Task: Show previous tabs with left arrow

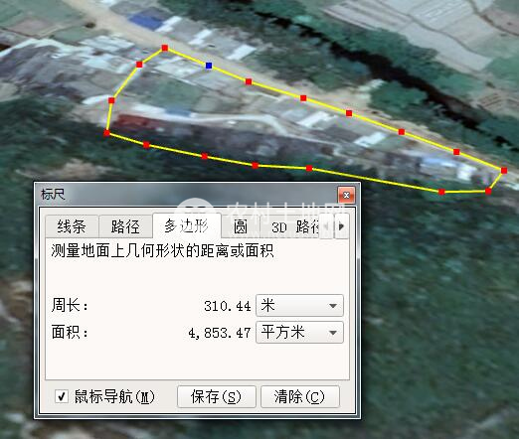Action: click(x=326, y=226)
